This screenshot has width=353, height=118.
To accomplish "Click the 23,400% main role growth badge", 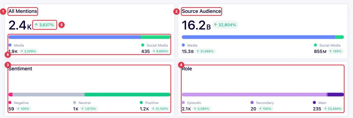I will click(x=333, y=109).
